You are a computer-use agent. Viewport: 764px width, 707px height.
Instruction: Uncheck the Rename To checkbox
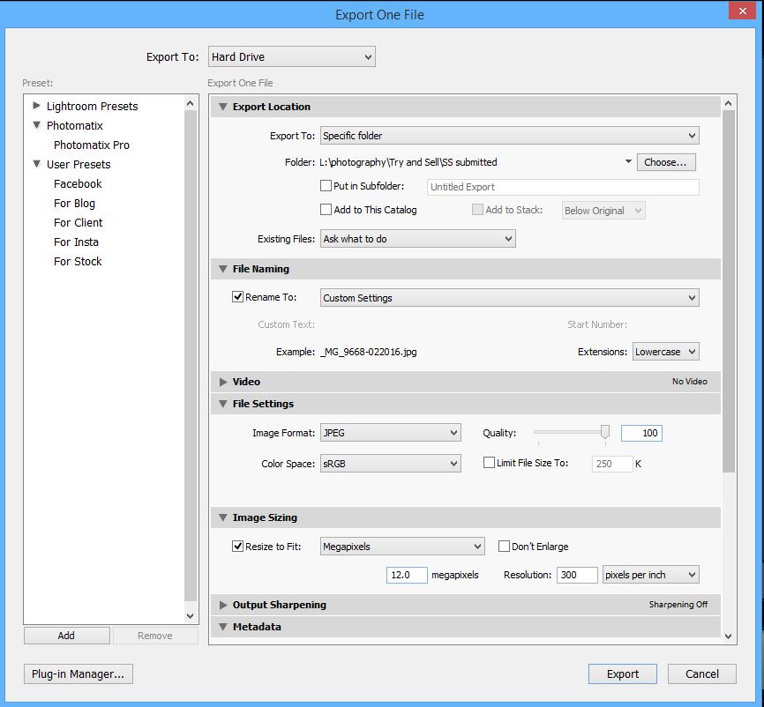click(x=236, y=297)
